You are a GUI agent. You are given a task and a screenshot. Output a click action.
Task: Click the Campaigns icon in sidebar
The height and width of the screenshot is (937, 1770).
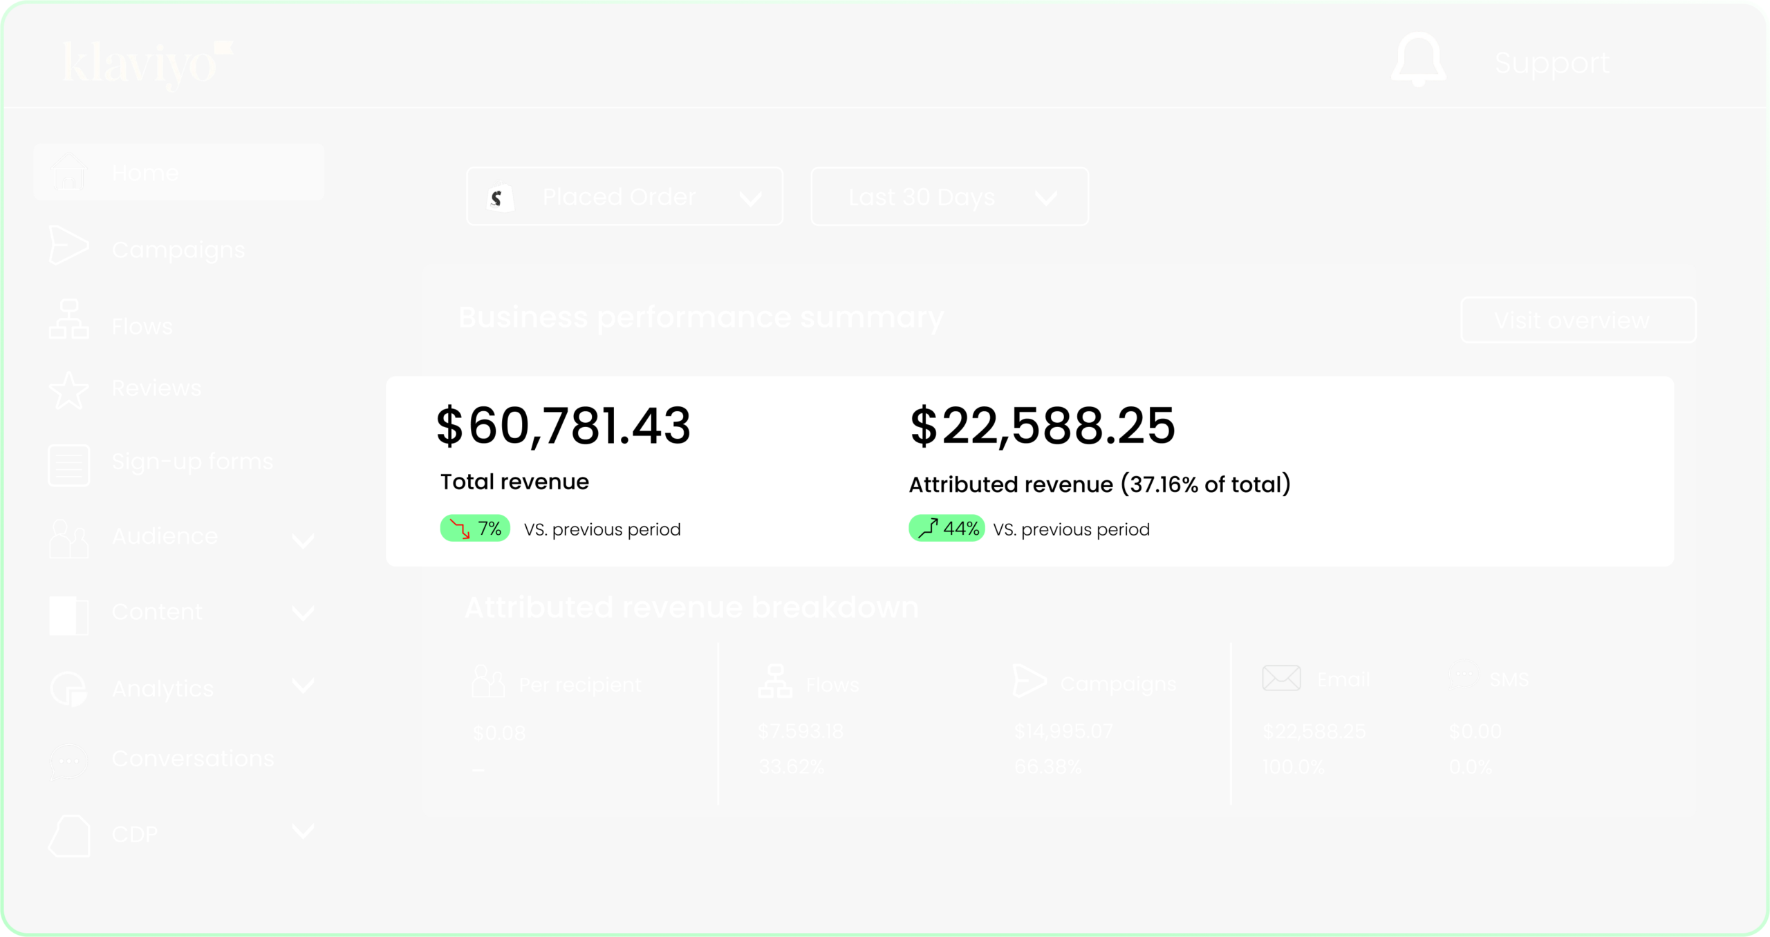(67, 249)
